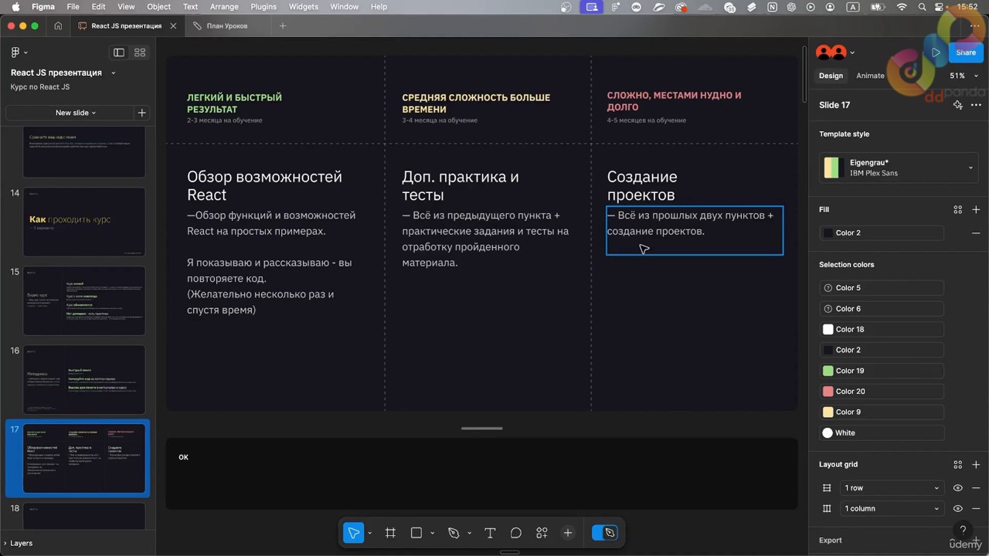989x556 pixels.
Task: Switch to grid view of slides
Action: click(140, 53)
